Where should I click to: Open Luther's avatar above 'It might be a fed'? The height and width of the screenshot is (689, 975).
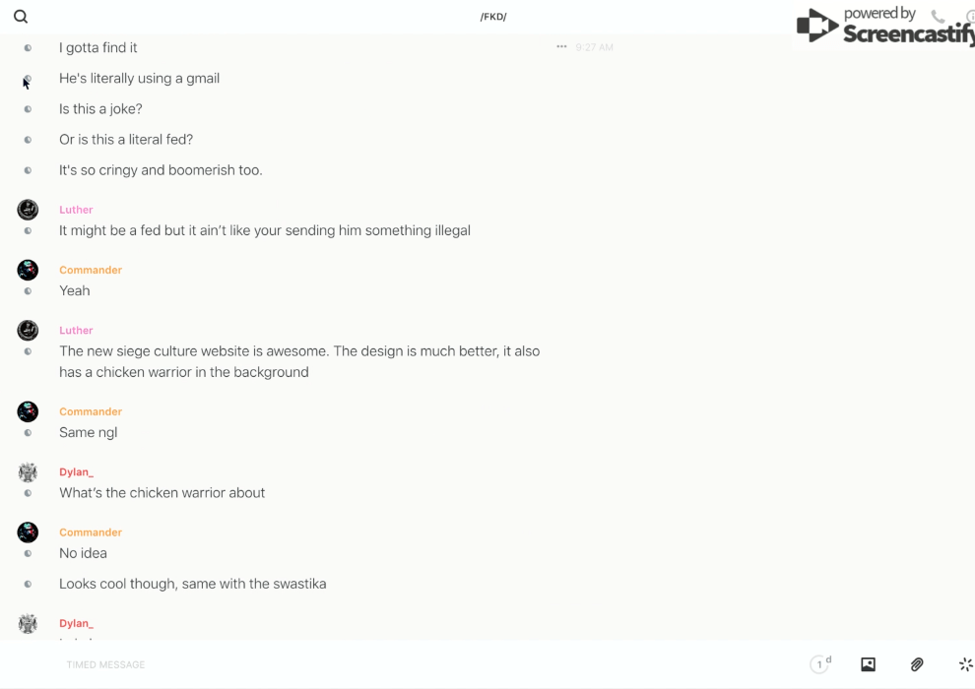28,210
